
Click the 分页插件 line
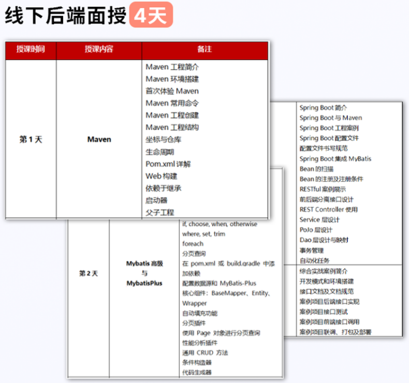194,323
